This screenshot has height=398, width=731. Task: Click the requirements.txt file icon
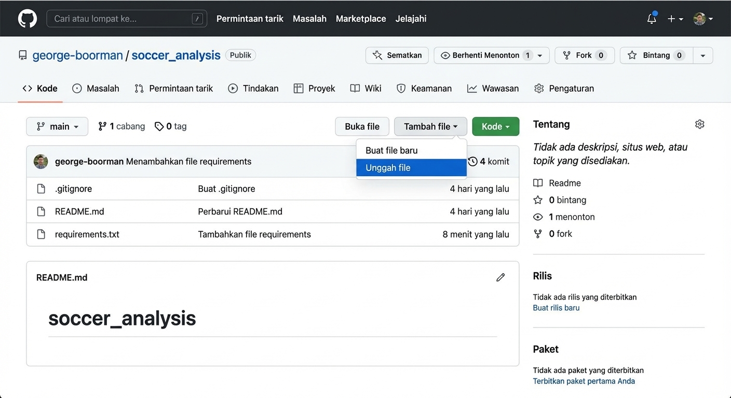pyautogui.click(x=41, y=234)
